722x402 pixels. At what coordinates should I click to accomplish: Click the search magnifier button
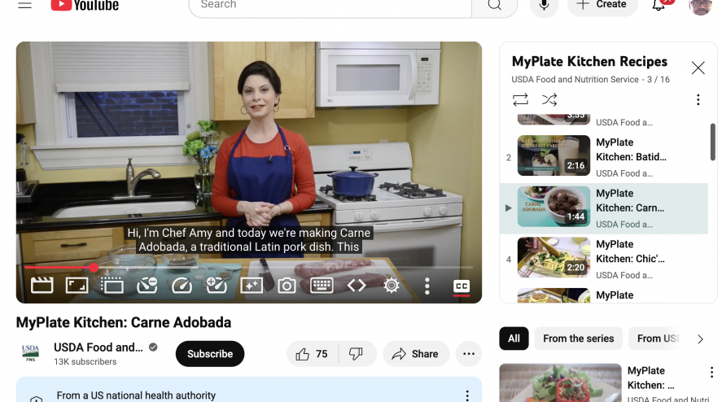pos(495,6)
